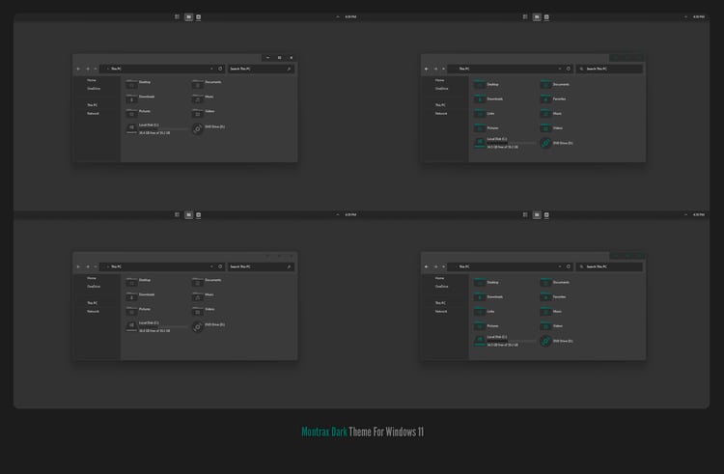Refresh the bottom-right Explorer window
The image size is (724, 474).
coord(569,266)
